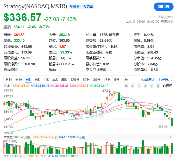Click the current price $336.57
Image resolution: width=178 pixels, height=158 pixels.
click(x=22, y=18)
